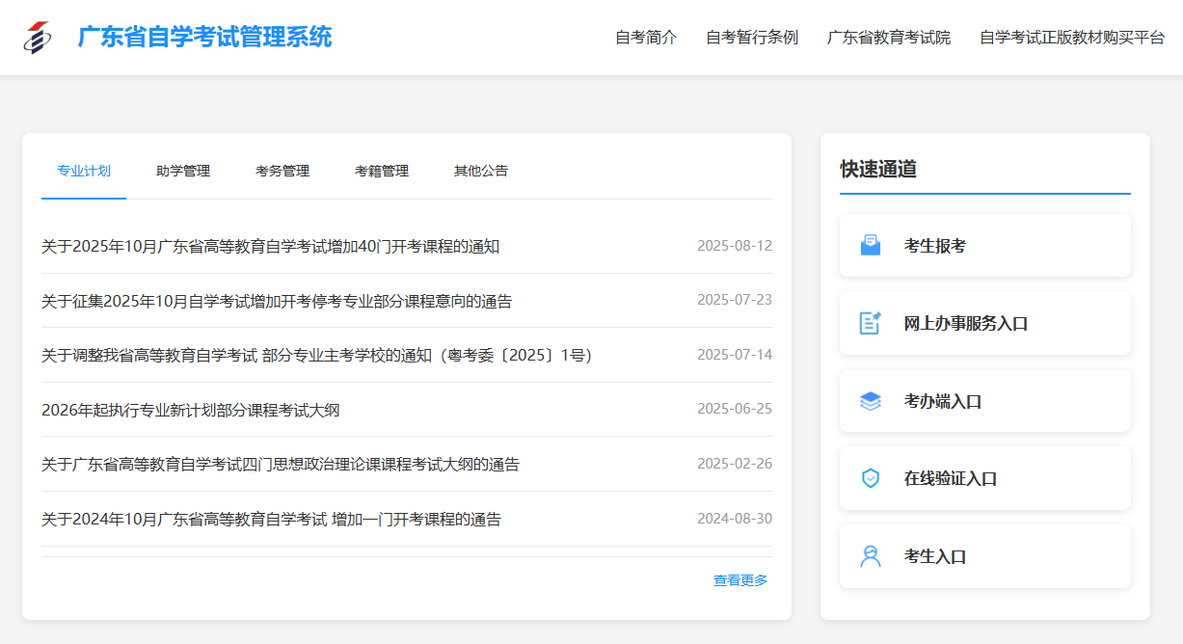Switch to the 助学管理 tab
Image resolution: width=1183 pixels, height=644 pixels.
click(183, 171)
